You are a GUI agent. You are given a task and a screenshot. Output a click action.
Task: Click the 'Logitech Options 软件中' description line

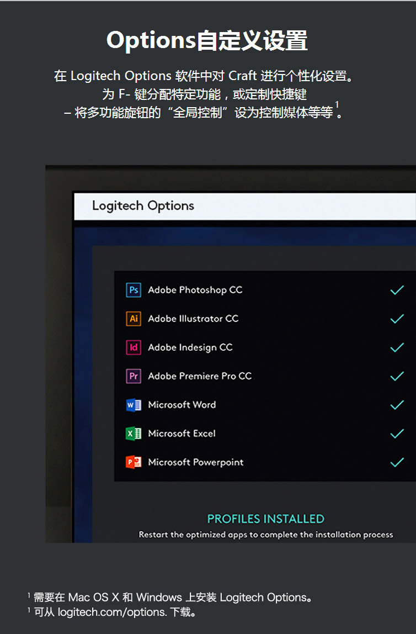204,76
